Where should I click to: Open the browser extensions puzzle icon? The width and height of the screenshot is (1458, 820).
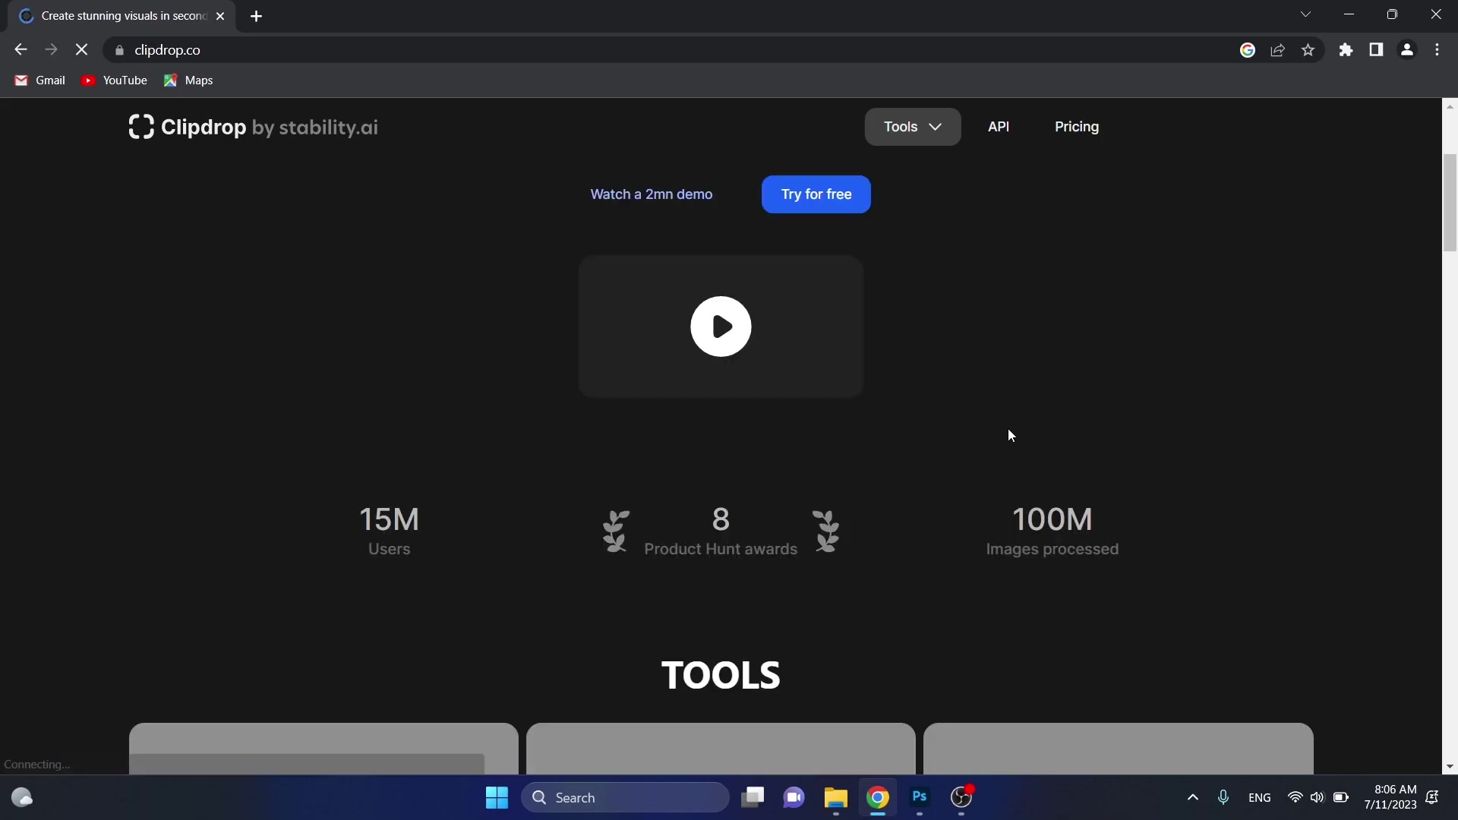coord(1346,49)
